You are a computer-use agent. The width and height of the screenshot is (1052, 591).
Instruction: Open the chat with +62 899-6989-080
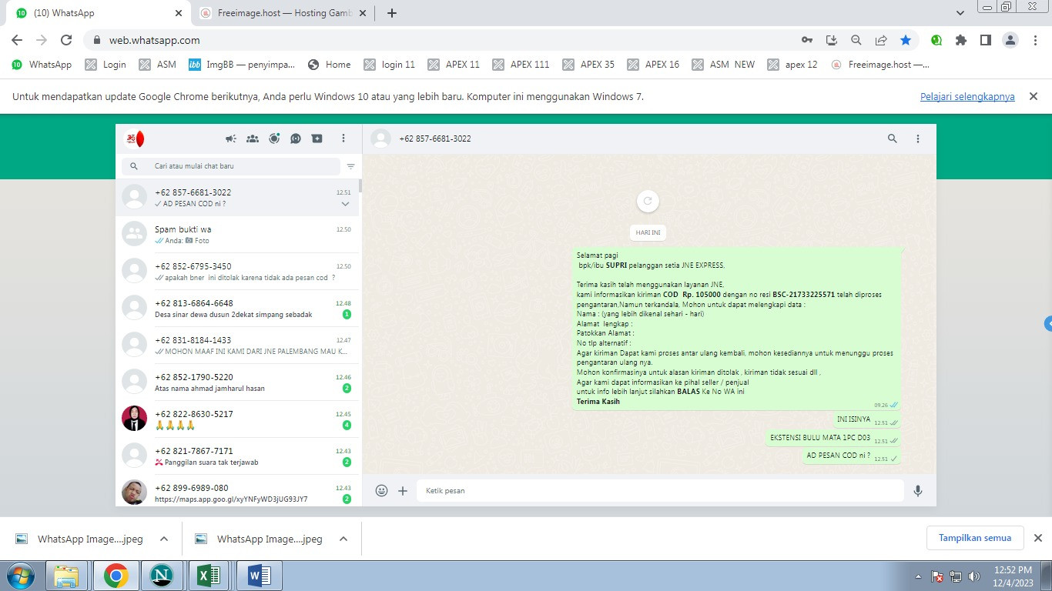click(x=237, y=491)
